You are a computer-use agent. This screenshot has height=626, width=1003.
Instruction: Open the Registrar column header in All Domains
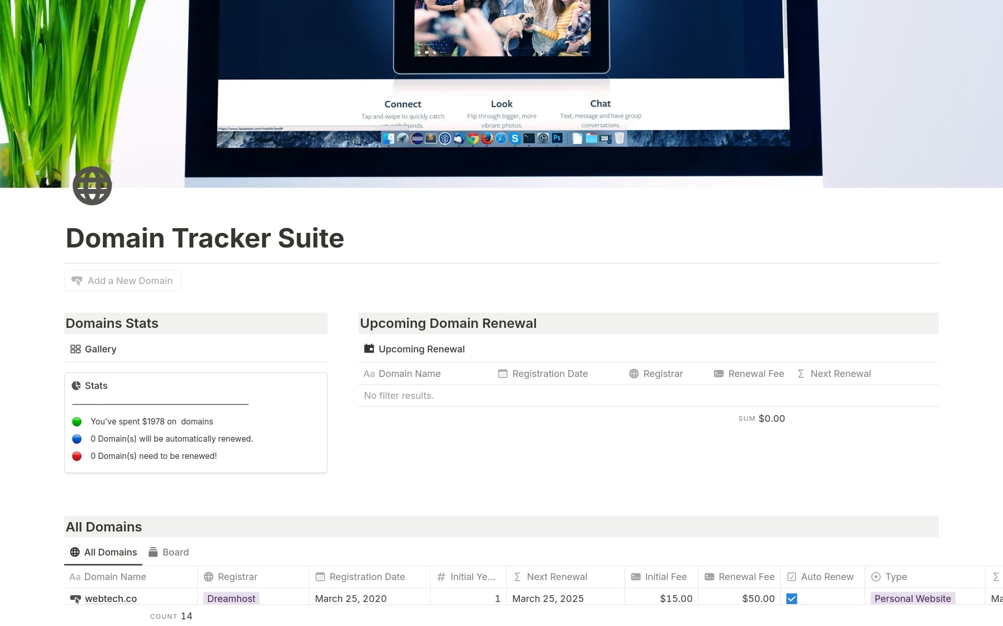[231, 577]
